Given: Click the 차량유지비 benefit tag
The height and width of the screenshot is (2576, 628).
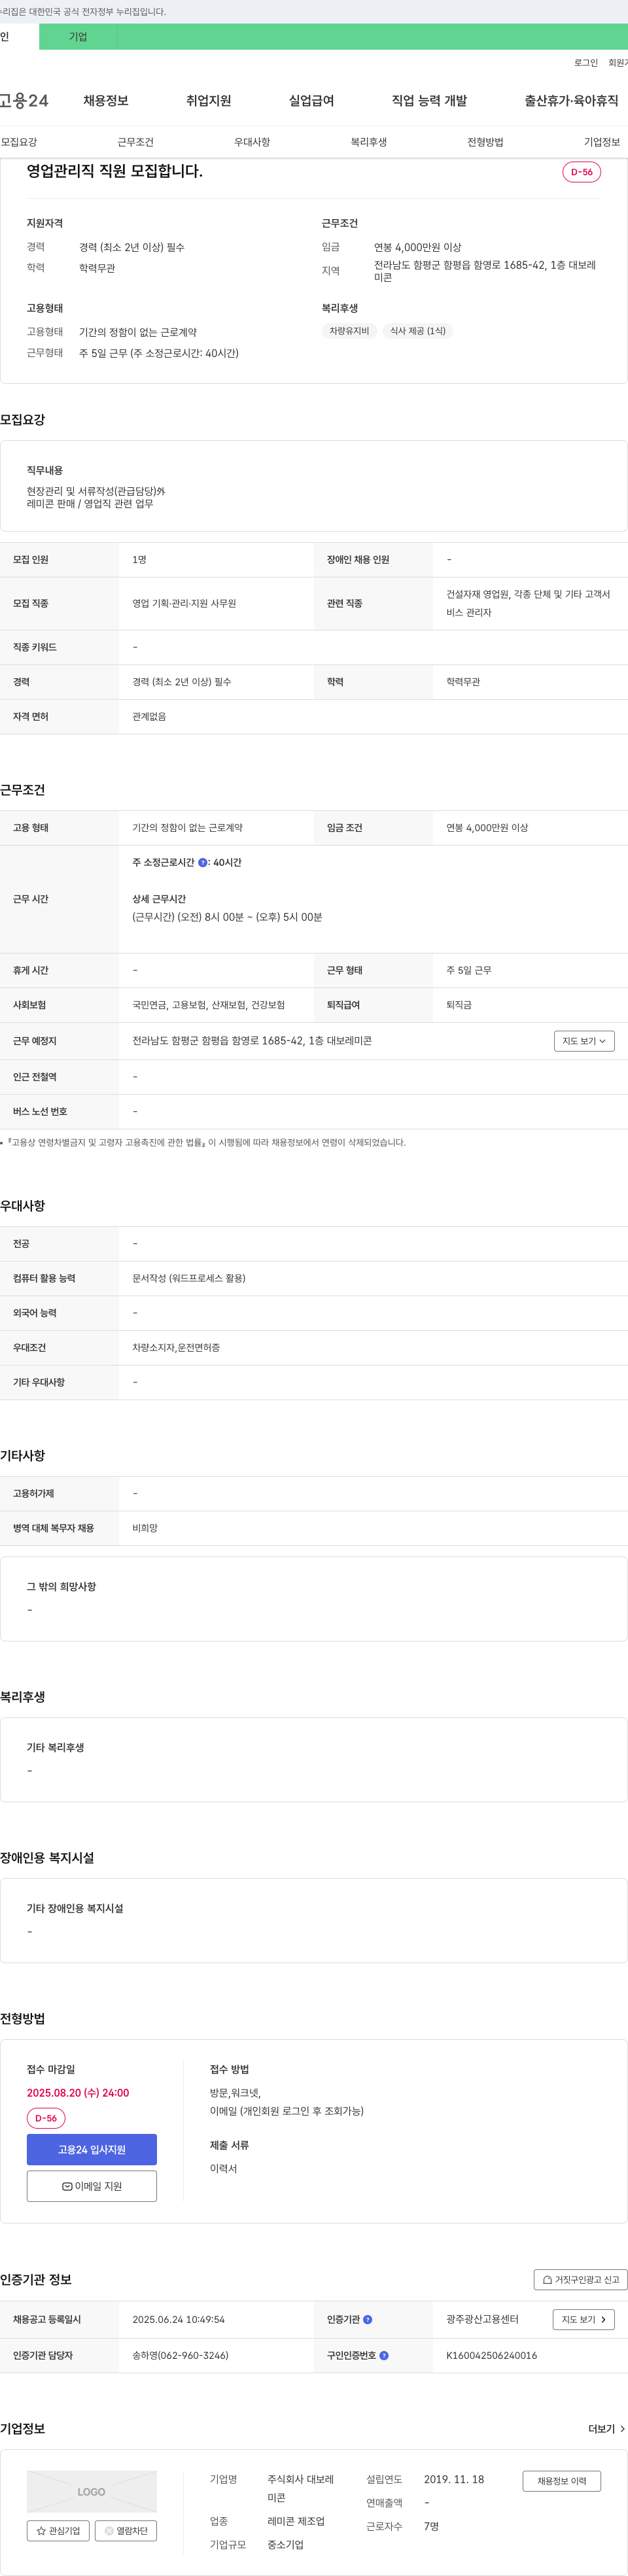Looking at the screenshot, I should (x=349, y=331).
